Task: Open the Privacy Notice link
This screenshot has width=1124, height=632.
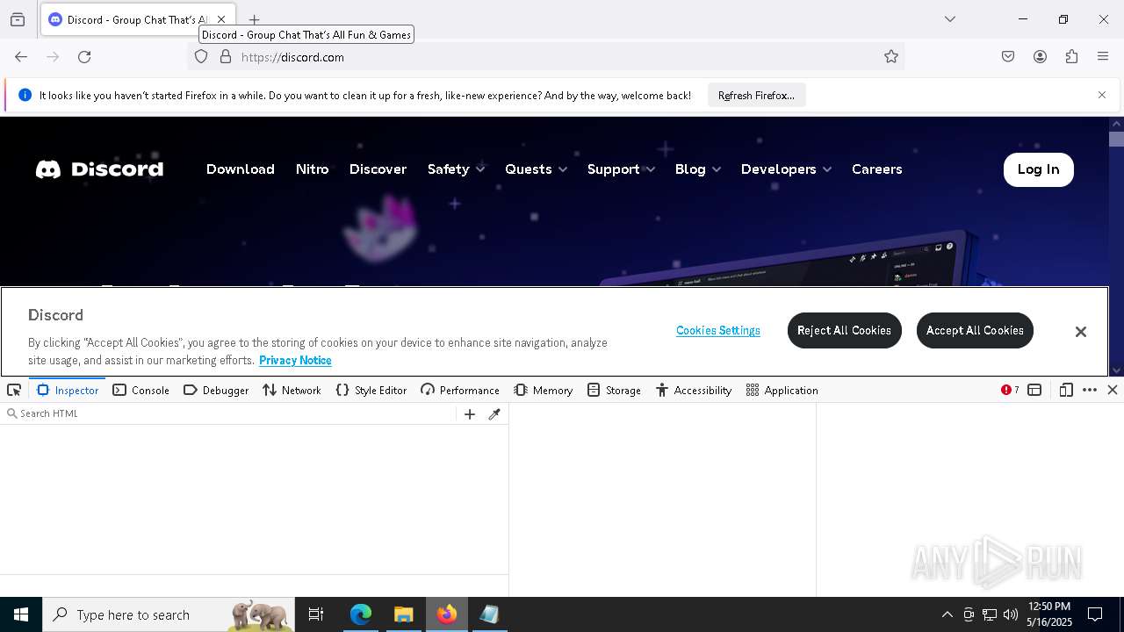Action: (x=295, y=361)
